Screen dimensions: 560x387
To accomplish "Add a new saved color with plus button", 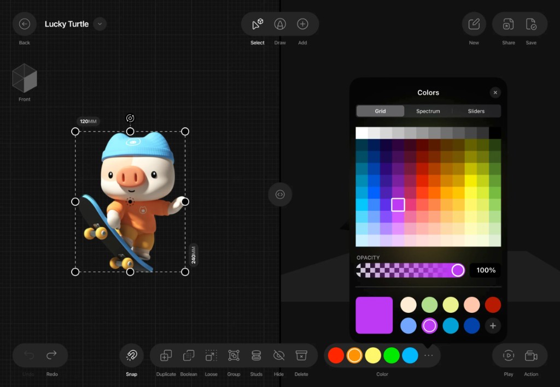I will (493, 326).
